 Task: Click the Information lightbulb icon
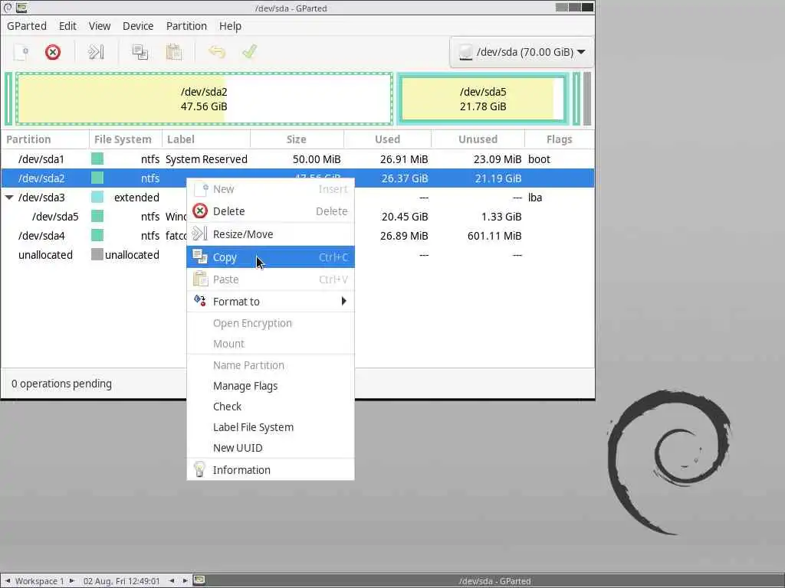(x=199, y=469)
